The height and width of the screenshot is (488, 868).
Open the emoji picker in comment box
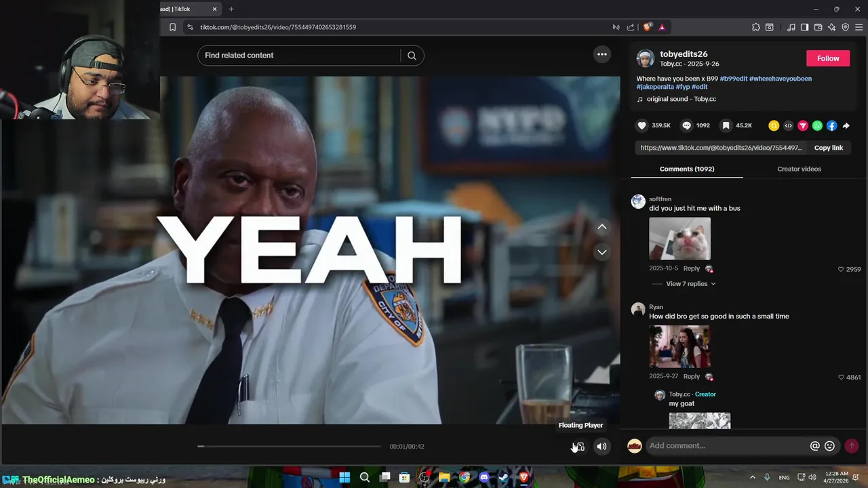tap(829, 445)
